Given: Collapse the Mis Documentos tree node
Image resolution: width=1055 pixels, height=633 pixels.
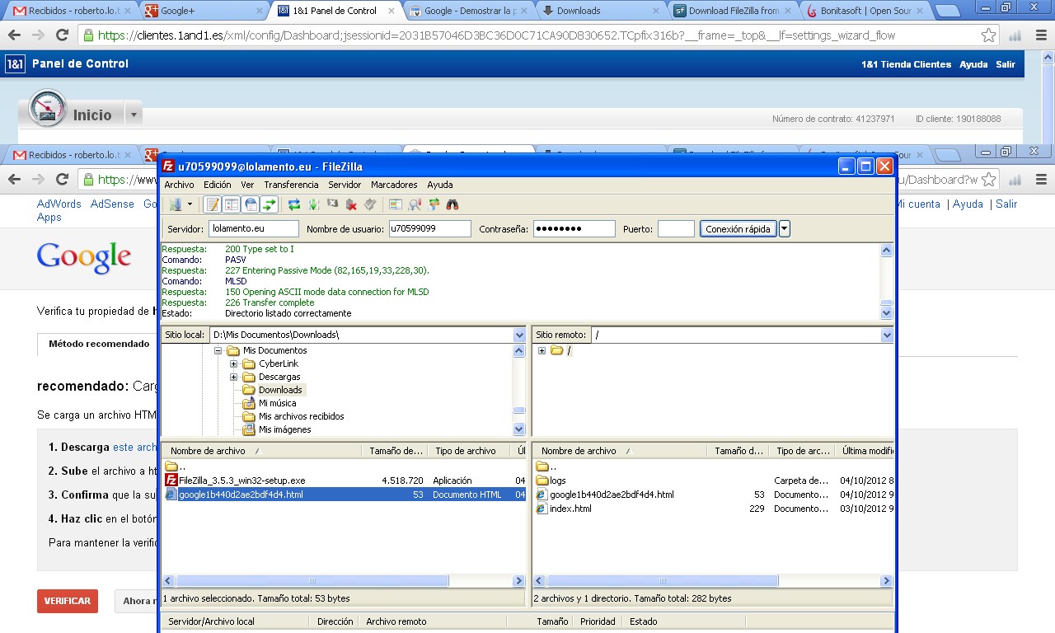Looking at the screenshot, I should coord(218,350).
